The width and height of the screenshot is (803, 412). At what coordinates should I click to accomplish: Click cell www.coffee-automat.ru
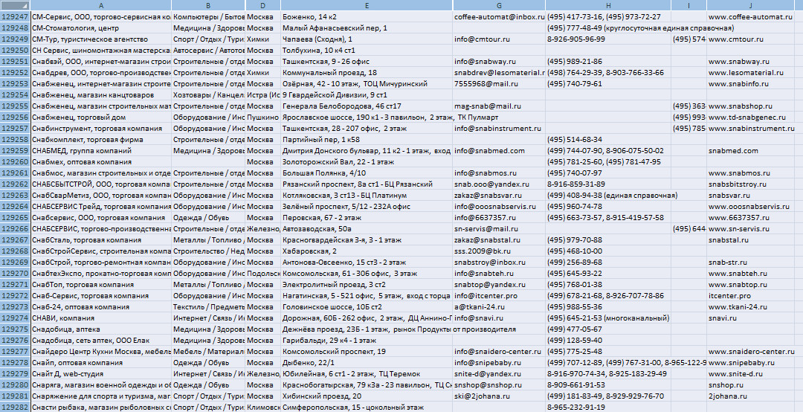click(750, 17)
